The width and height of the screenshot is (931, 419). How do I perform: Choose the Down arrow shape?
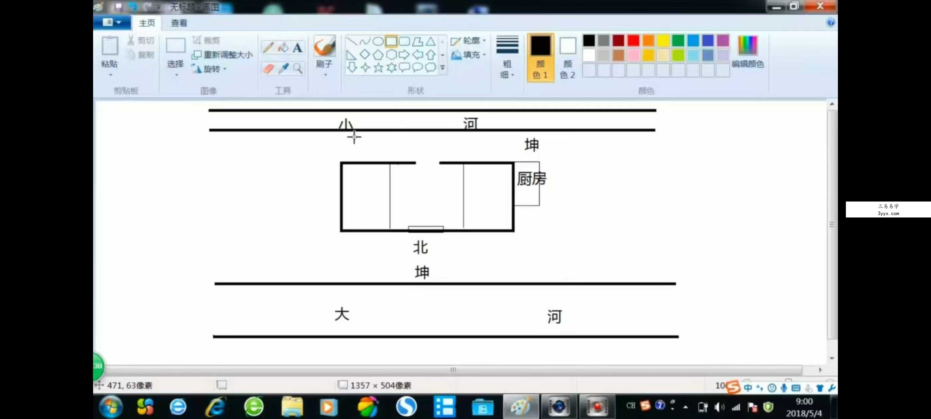pos(352,68)
